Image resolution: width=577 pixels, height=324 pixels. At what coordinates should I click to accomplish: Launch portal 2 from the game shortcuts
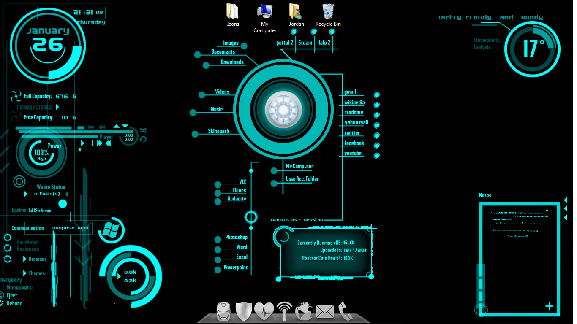(x=285, y=43)
